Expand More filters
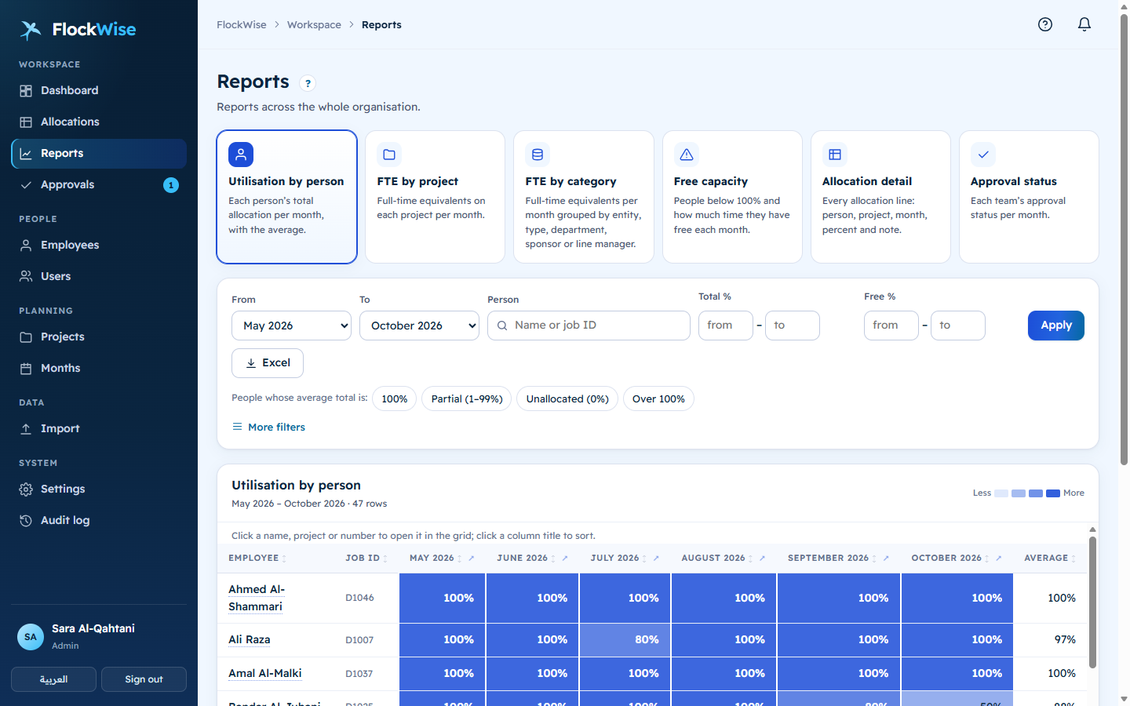The height and width of the screenshot is (706, 1130). pyautogui.click(x=268, y=428)
